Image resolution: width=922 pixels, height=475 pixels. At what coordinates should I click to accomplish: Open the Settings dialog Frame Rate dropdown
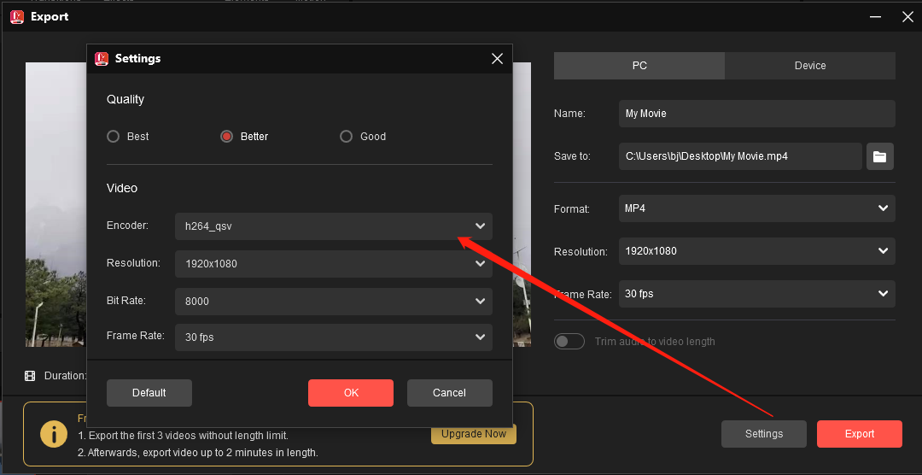(334, 337)
